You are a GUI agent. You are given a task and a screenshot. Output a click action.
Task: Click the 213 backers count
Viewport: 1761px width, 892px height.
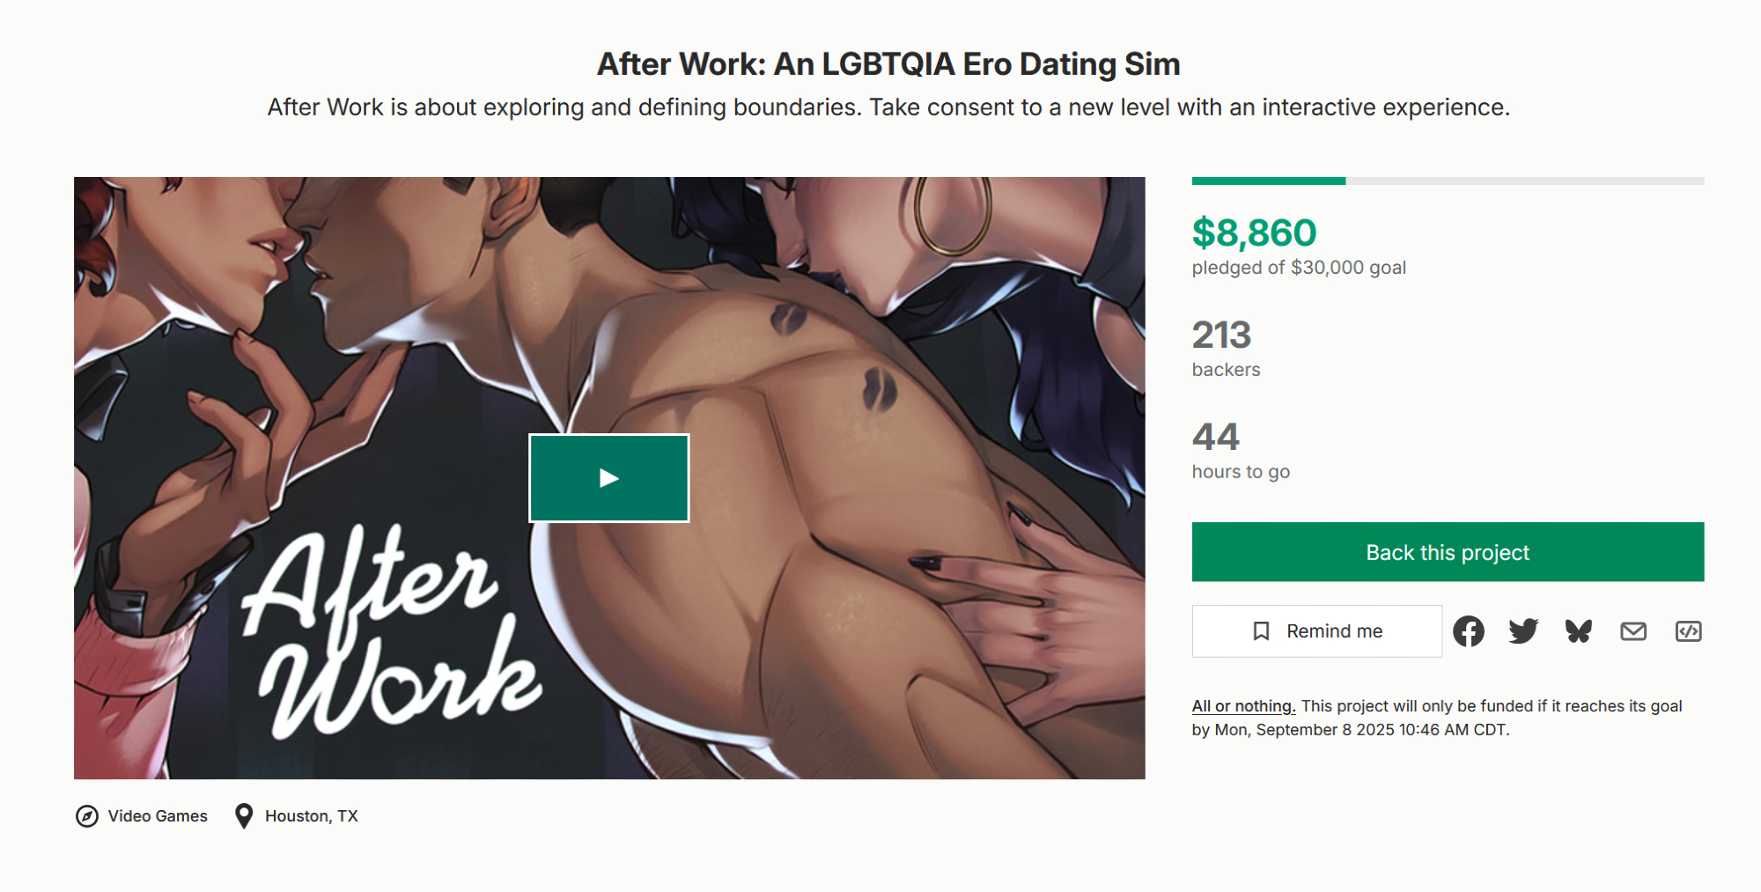1221,335
